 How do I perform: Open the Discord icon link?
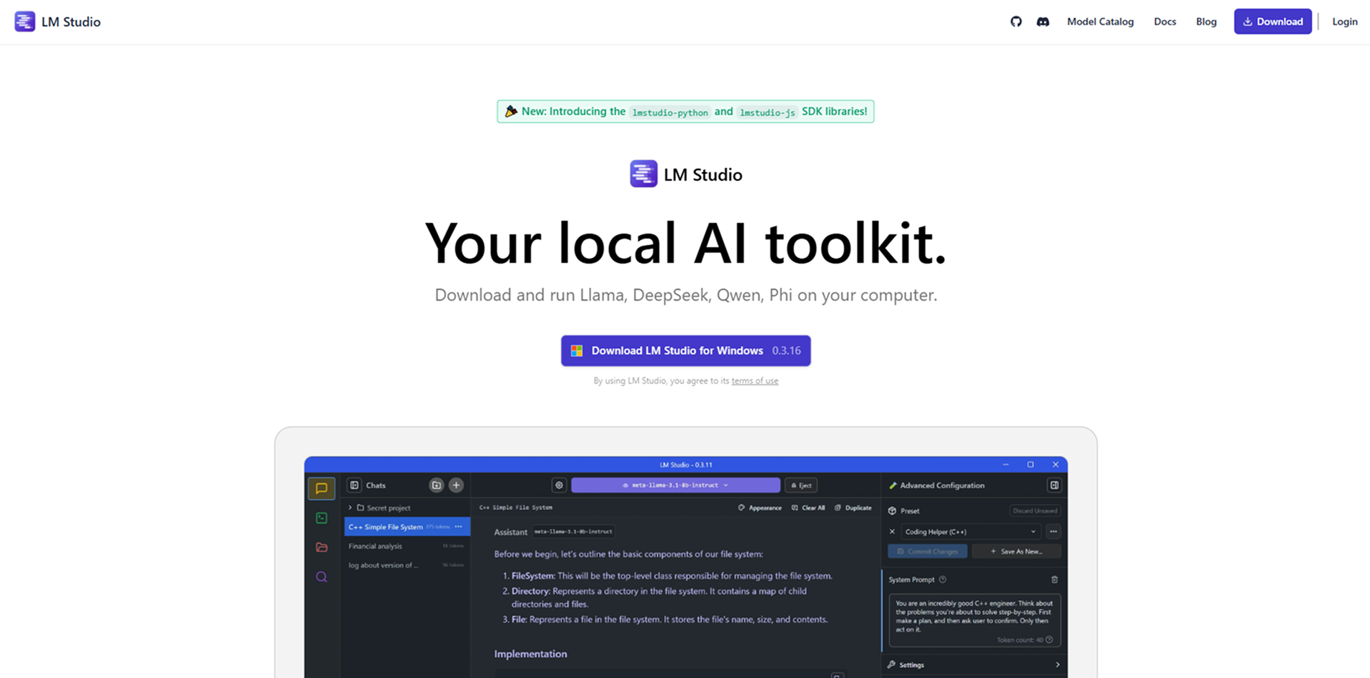1043,21
